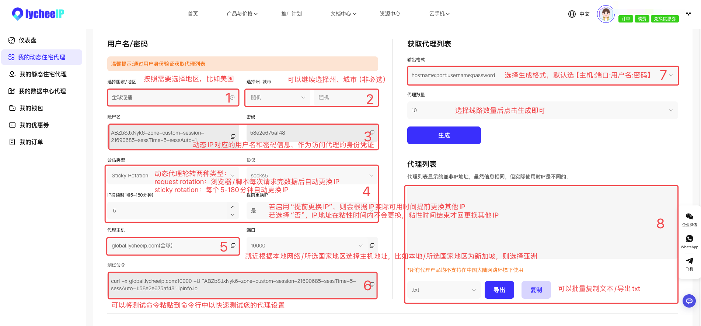The height and width of the screenshot is (326, 701).
Task: Click the green 续费 button
Action: [x=642, y=19]
